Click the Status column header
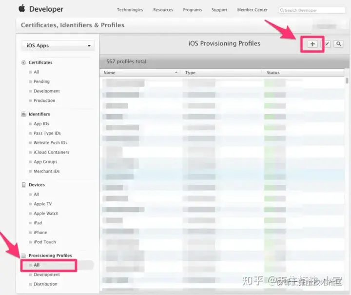Viewport: 351px width, 295px height. coord(273,73)
